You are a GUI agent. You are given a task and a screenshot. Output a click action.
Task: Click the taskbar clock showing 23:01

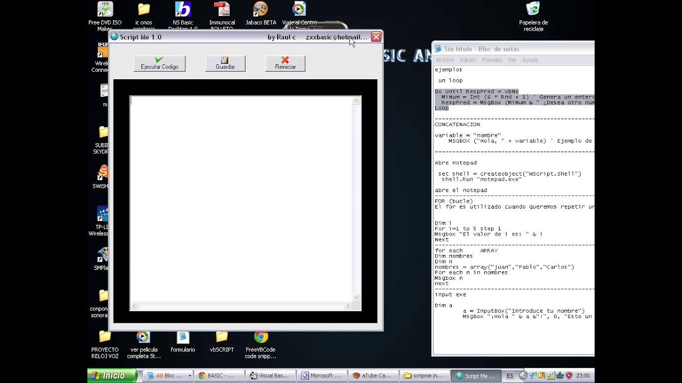coord(583,376)
